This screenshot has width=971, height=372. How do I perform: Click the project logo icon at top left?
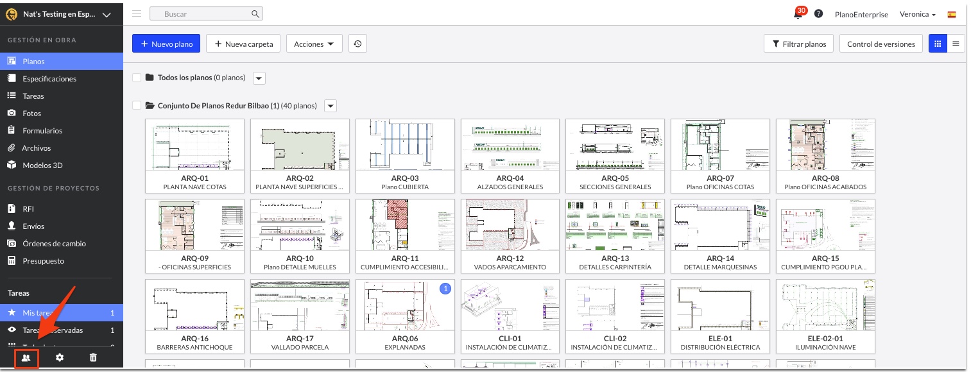[11, 15]
